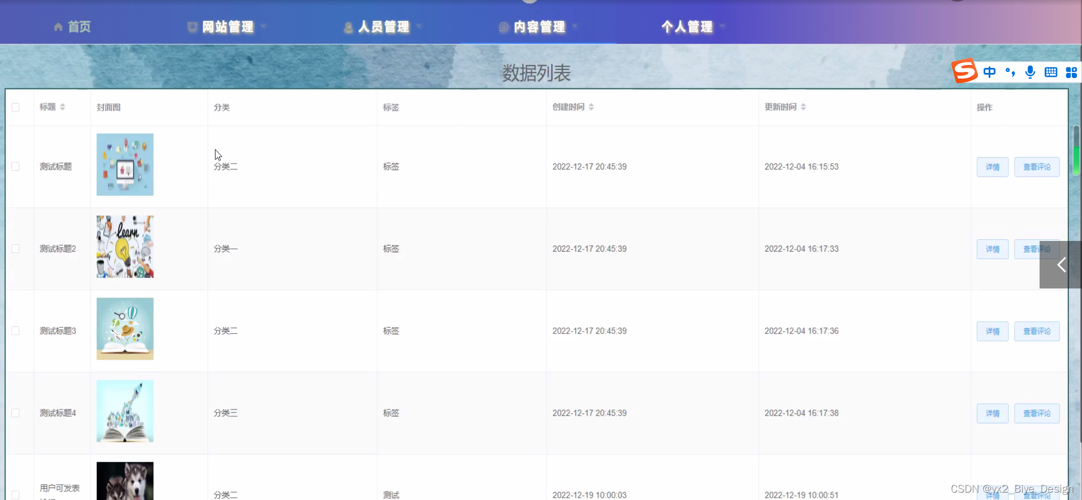Click the home icon beside 首页

coord(58,27)
